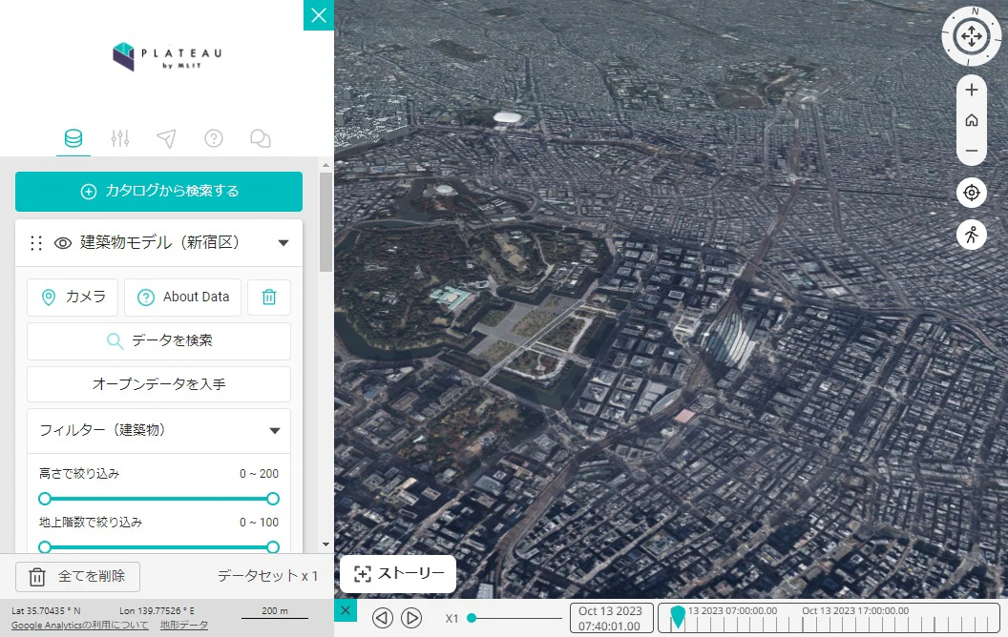Play timeline backward

point(383,618)
